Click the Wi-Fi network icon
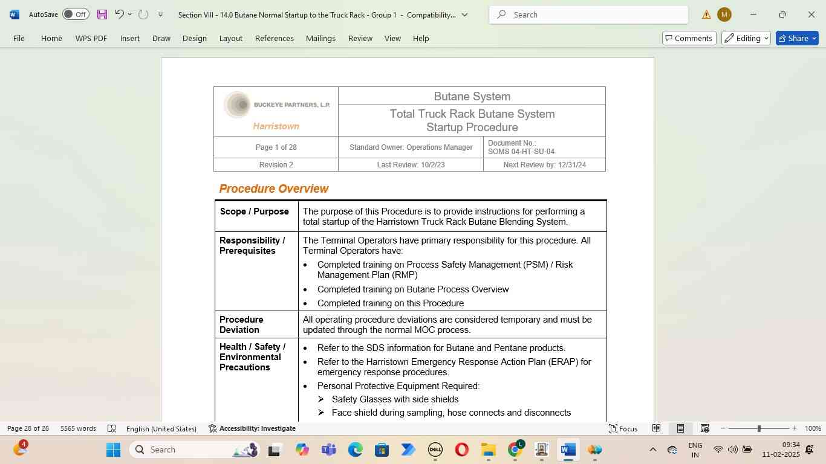The height and width of the screenshot is (464, 826). 718,449
